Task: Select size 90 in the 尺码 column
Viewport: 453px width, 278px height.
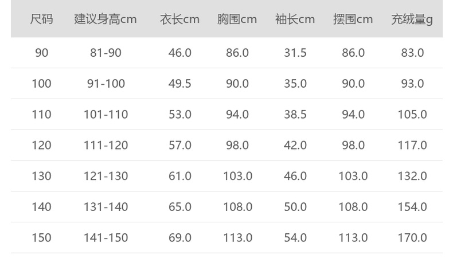Action: pyautogui.click(x=41, y=53)
